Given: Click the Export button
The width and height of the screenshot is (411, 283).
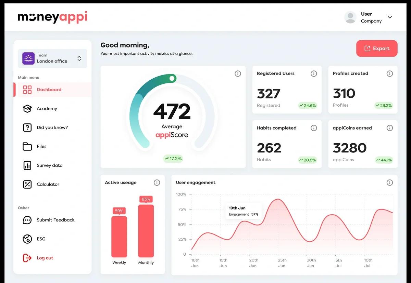Looking at the screenshot, I should point(377,49).
